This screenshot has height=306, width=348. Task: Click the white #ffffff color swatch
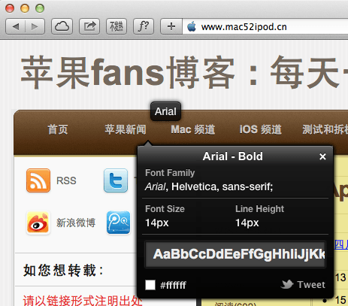(150, 285)
